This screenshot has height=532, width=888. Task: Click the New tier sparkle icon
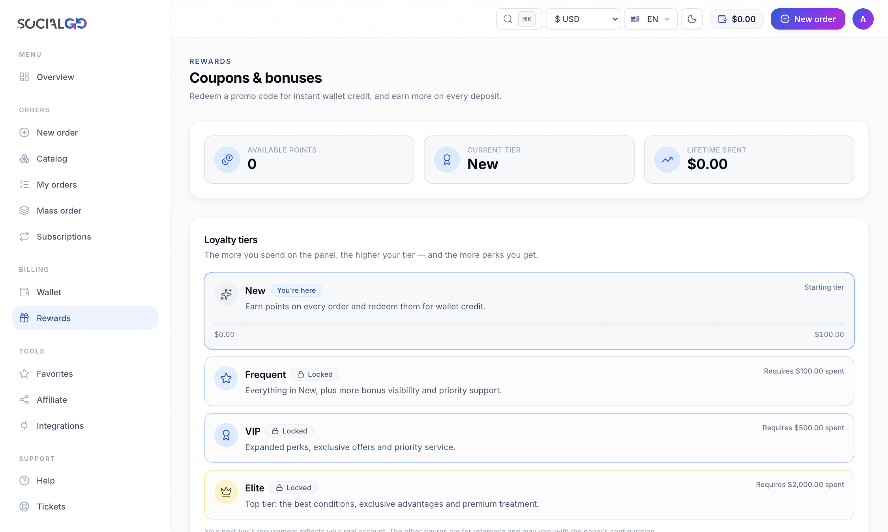[x=226, y=294]
